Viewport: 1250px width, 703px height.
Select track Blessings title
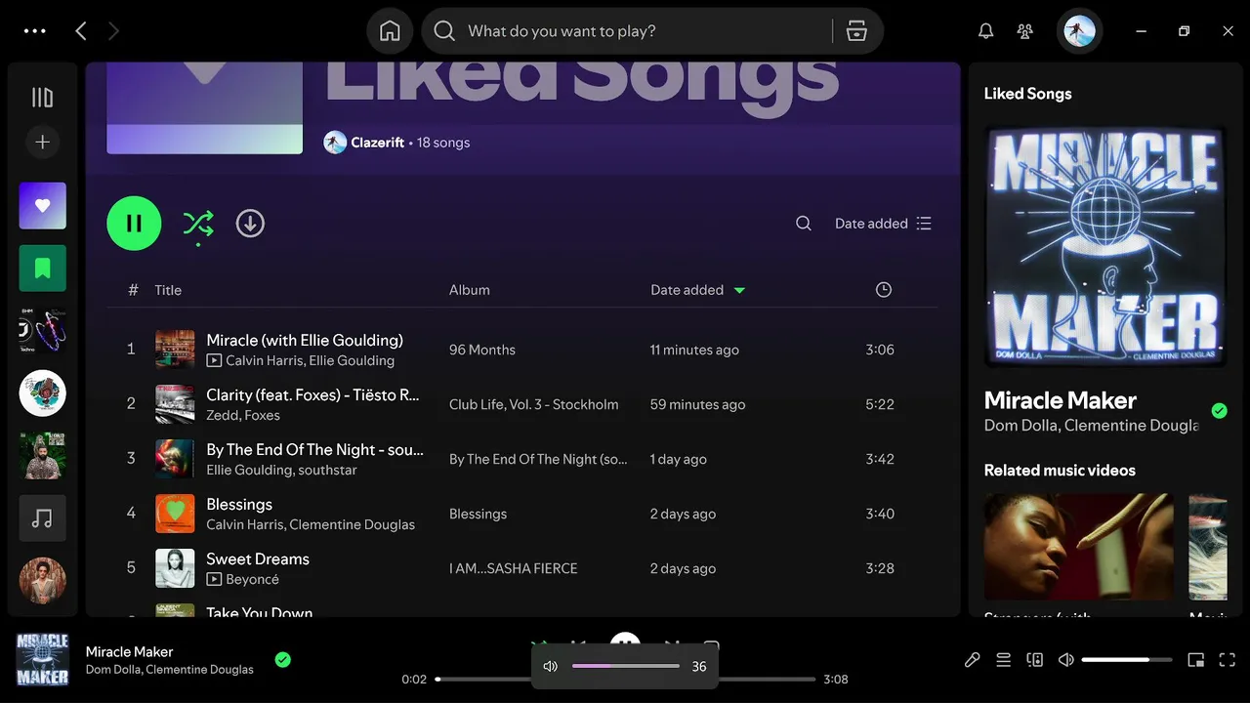click(x=239, y=504)
